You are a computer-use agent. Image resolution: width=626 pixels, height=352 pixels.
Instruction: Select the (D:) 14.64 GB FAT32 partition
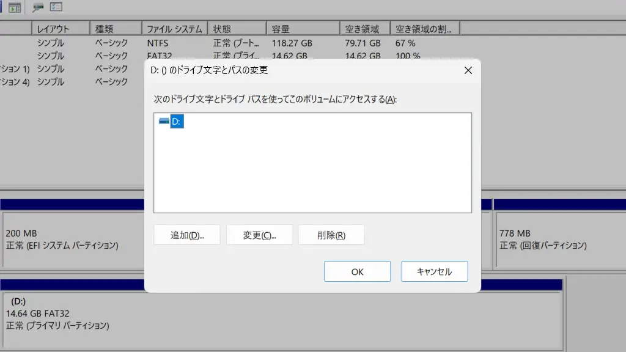[73, 313]
